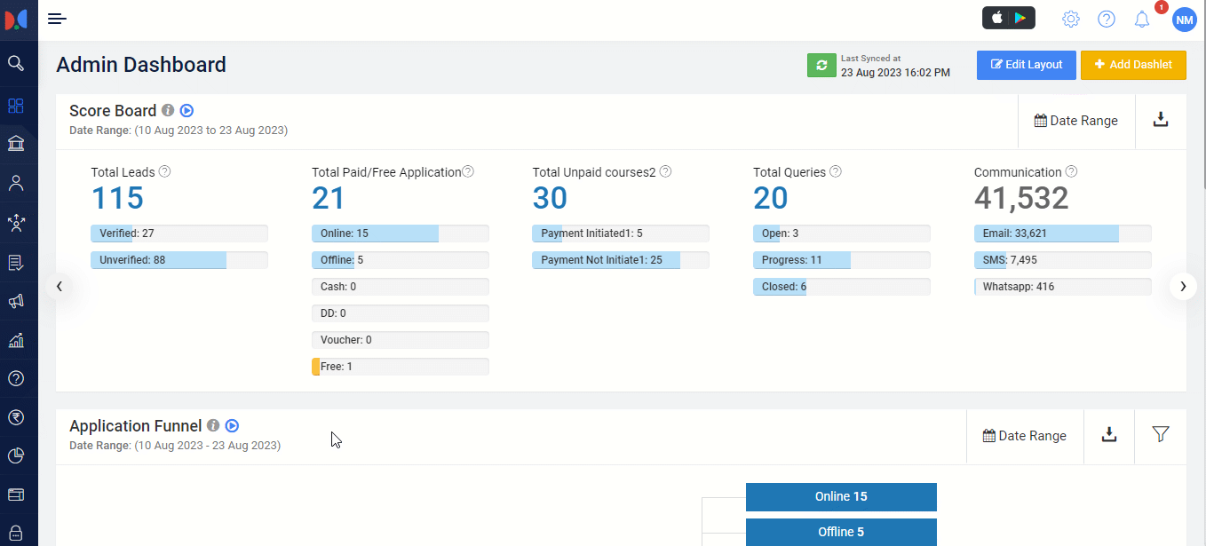Click the Payment Initiated1: 5 bar

pos(621,233)
